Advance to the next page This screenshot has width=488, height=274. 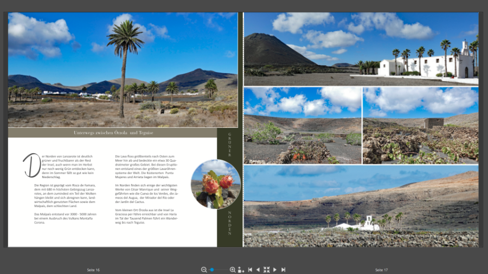click(x=275, y=270)
